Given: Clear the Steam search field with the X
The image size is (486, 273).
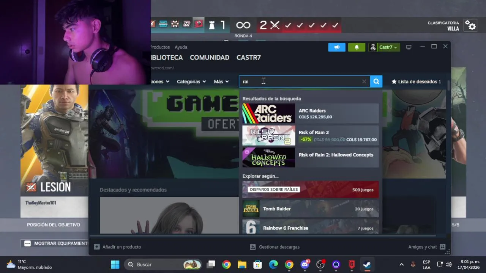Looking at the screenshot, I should pos(364,82).
